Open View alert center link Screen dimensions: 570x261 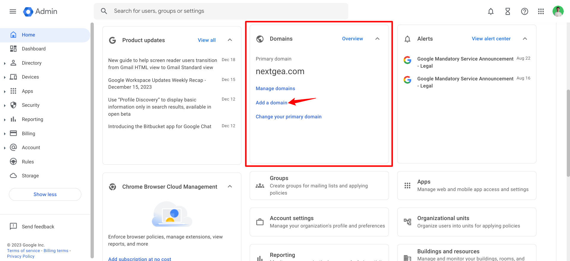click(491, 39)
